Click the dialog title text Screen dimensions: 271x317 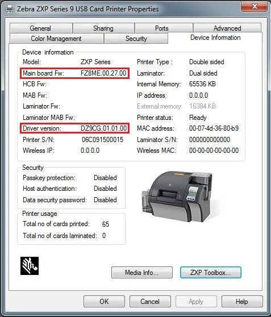[x=87, y=9]
